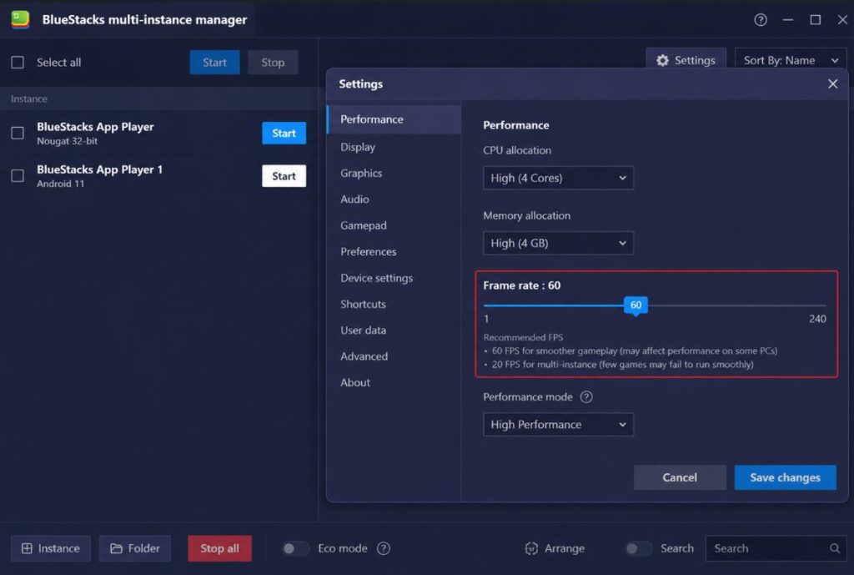Open the Gamepad settings tab

394,225
